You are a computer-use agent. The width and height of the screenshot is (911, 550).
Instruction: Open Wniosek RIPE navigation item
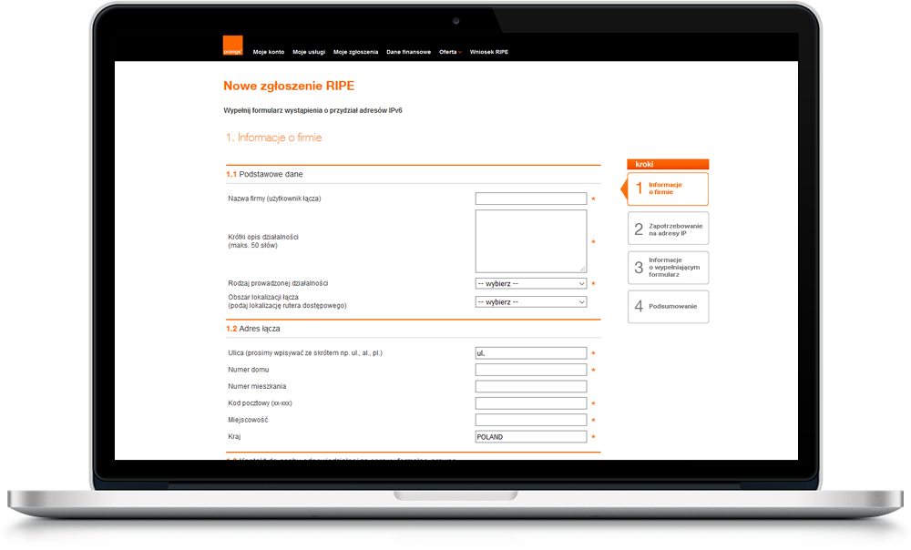coord(489,52)
